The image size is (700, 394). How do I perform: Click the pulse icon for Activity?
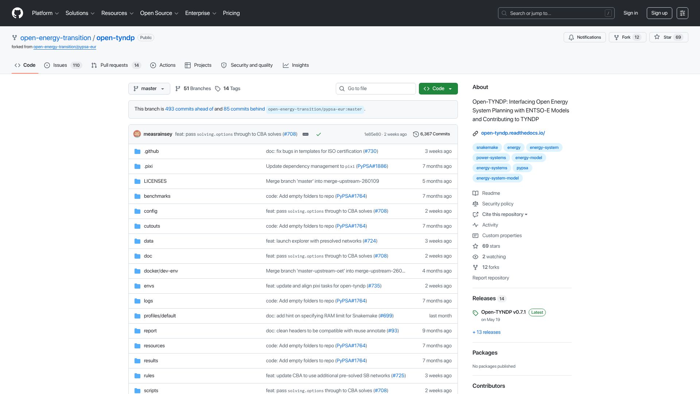coord(475,225)
